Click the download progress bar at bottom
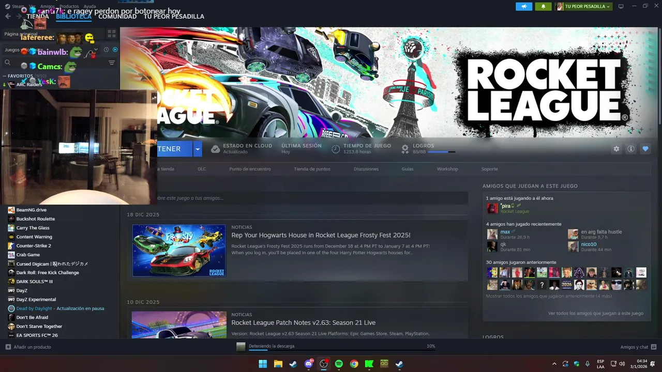The image size is (662, 372). 342,350
